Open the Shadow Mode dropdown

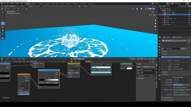(181, 82)
